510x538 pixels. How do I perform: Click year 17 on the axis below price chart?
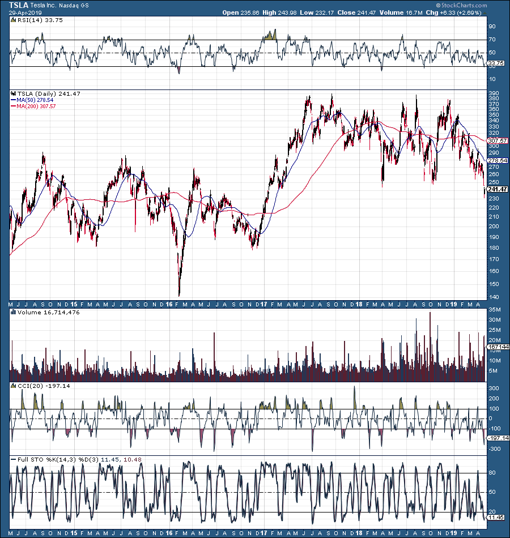coord(263,304)
